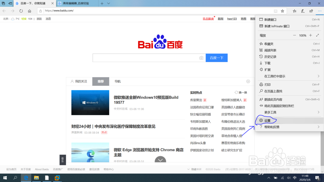Decrease zoom with minus button
Image resolution: width=324 pixels, height=182 pixels.
(295, 36)
